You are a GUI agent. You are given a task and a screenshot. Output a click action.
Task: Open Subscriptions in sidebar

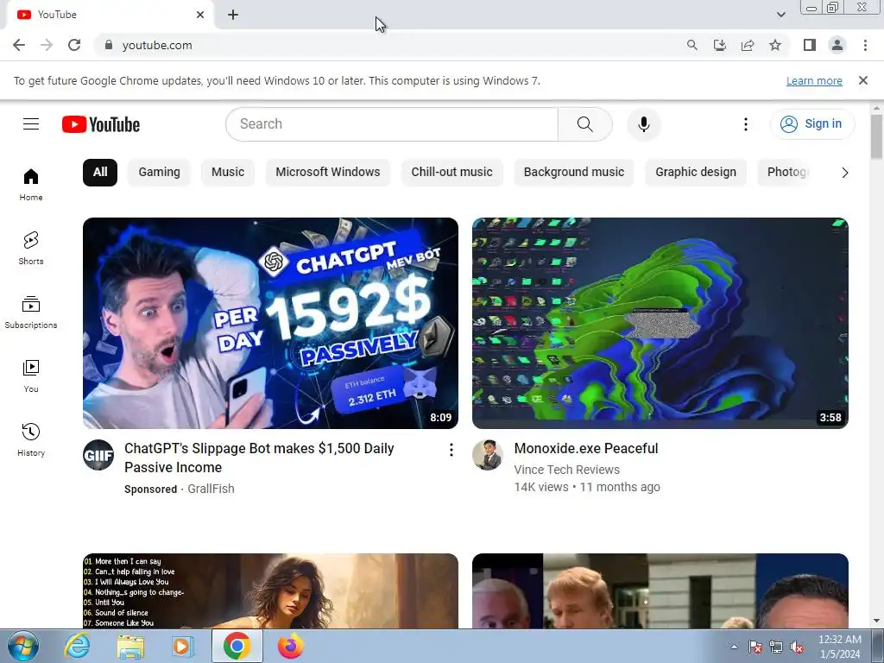point(31,312)
